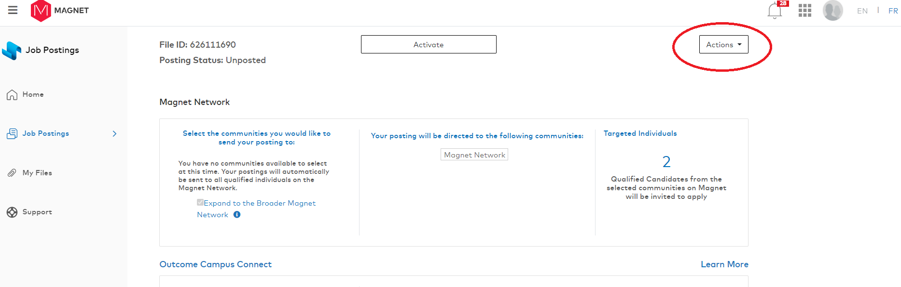Click the Support lifebuoy icon
The height and width of the screenshot is (287, 901).
tap(12, 212)
